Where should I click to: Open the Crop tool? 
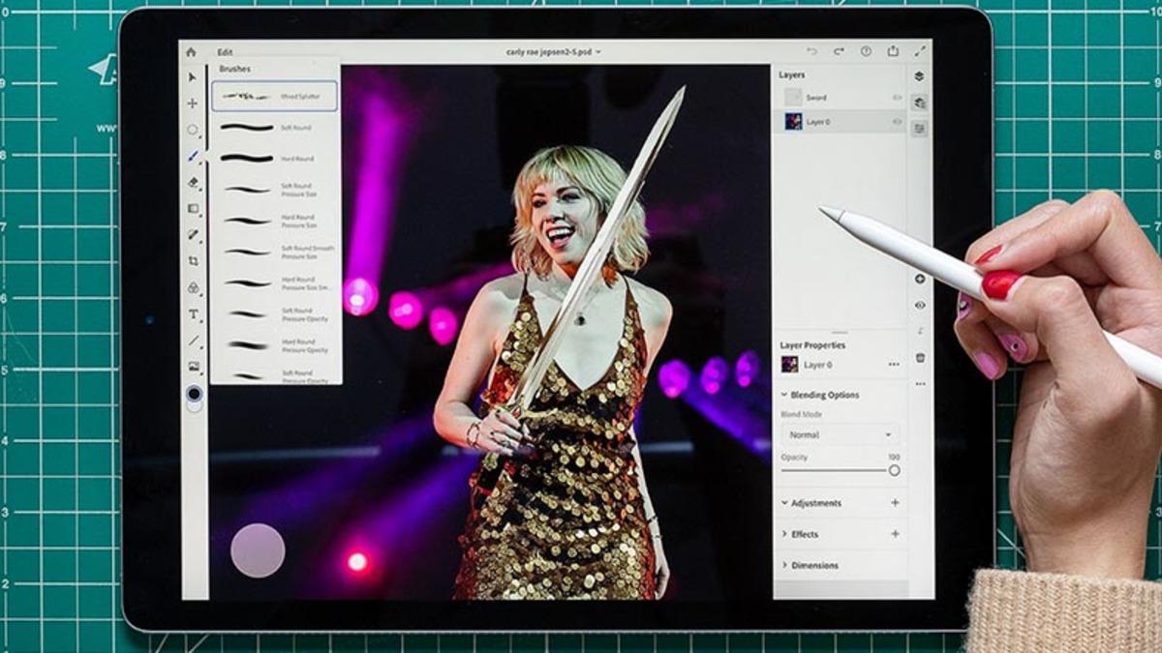pos(192,261)
